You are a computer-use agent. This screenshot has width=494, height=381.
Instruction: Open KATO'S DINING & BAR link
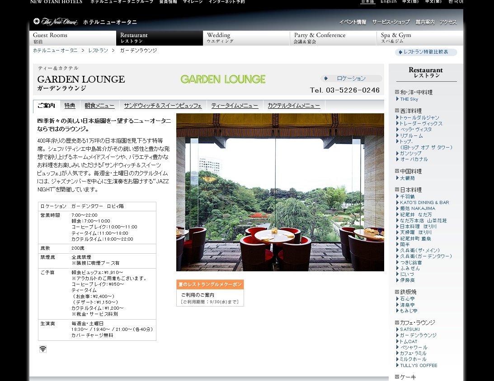click(424, 203)
